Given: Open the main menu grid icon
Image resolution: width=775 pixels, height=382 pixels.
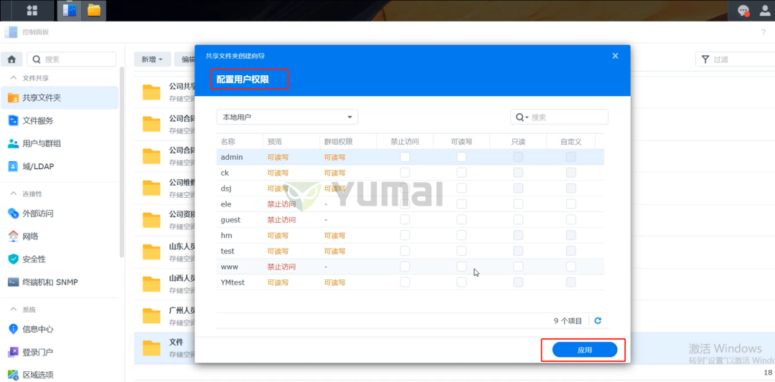Looking at the screenshot, I should coord(32,10).
